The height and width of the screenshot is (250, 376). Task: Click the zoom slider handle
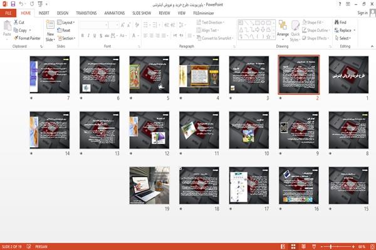point(331,246)
